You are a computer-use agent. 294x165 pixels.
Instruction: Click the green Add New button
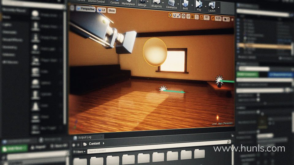[14, 148]
